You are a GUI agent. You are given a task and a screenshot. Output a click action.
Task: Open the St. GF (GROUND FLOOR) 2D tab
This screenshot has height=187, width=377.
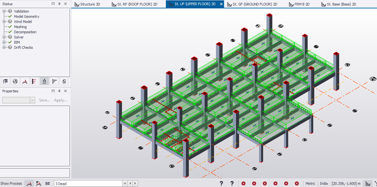[252, 4]
